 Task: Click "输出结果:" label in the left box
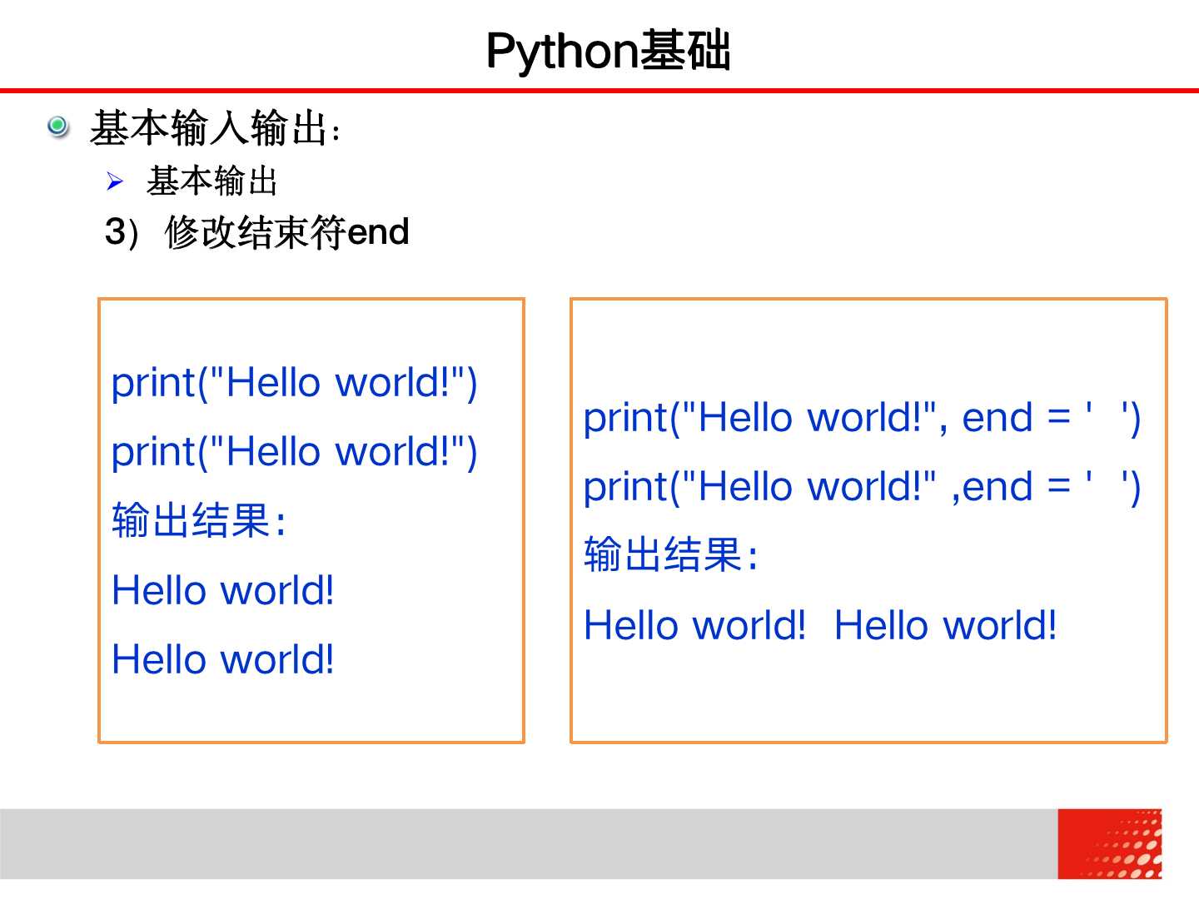pos(199,521)
